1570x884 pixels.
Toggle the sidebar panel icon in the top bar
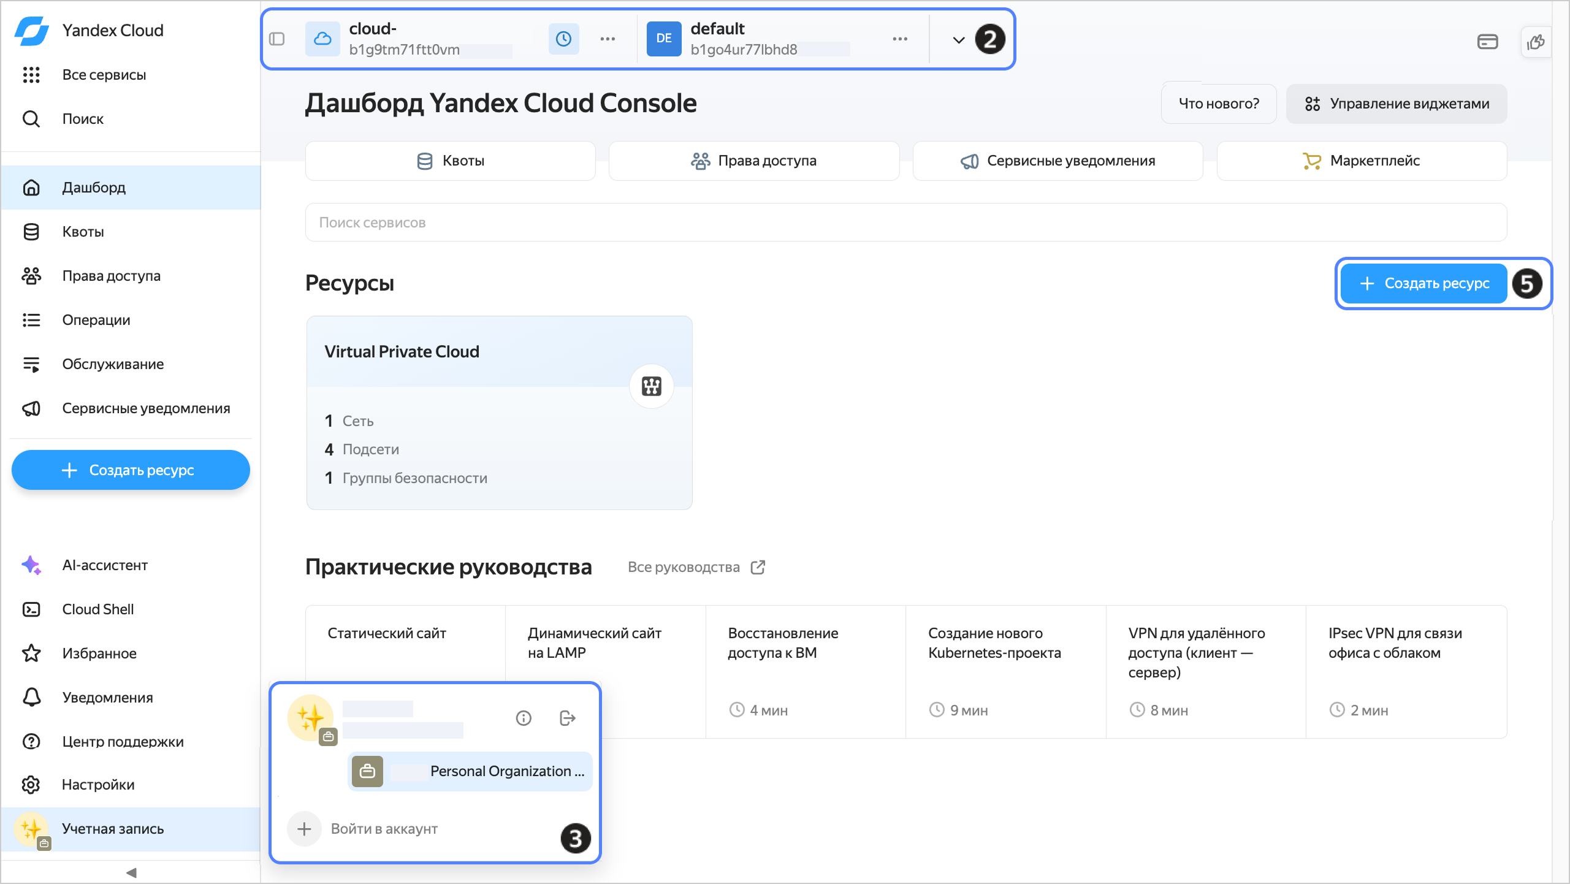click(277, 39)
